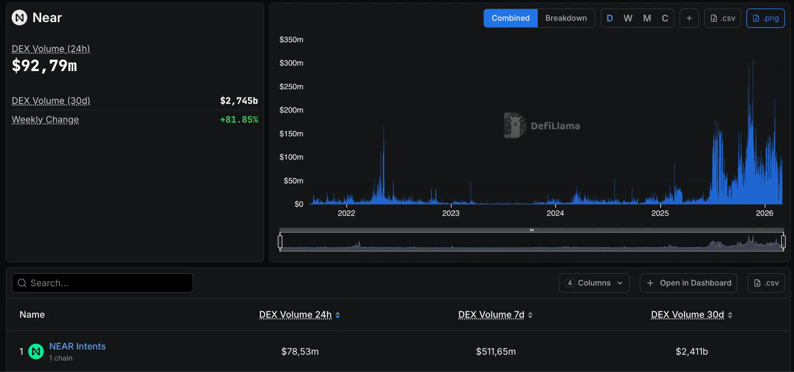Image resolution: width=794 pixels, height=372 pixels.
Task: Click the NEAR Intents token logo
Action: (x=36, y=351)
